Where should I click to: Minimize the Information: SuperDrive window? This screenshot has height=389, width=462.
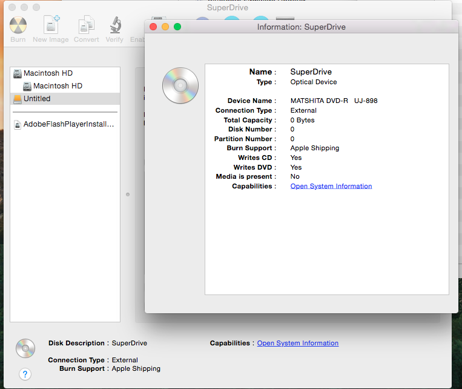(165, 27)
